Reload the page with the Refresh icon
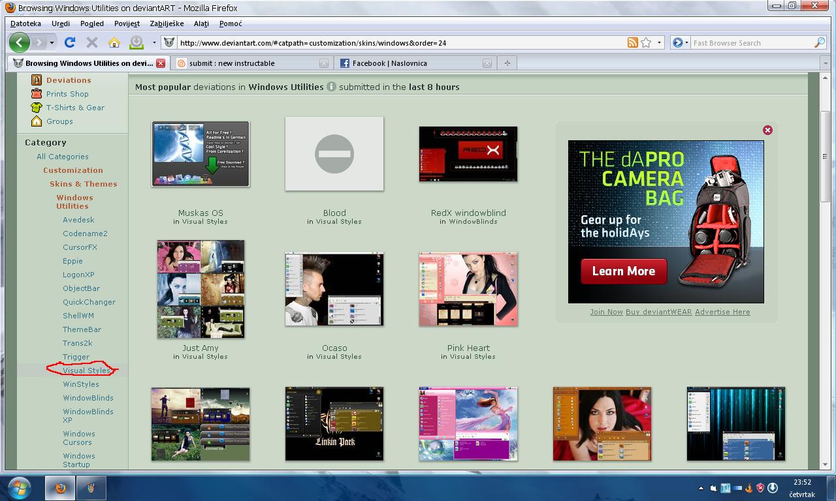Image resolution: width=836 pixels, height=501 pixels. click(x=70, y=42)
